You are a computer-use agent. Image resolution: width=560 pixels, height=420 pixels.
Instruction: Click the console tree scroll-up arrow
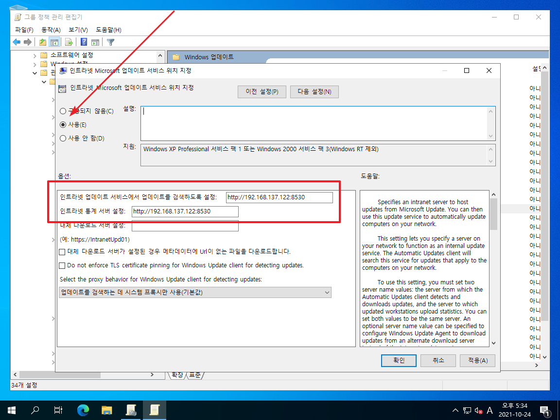[x=160, y=56]
